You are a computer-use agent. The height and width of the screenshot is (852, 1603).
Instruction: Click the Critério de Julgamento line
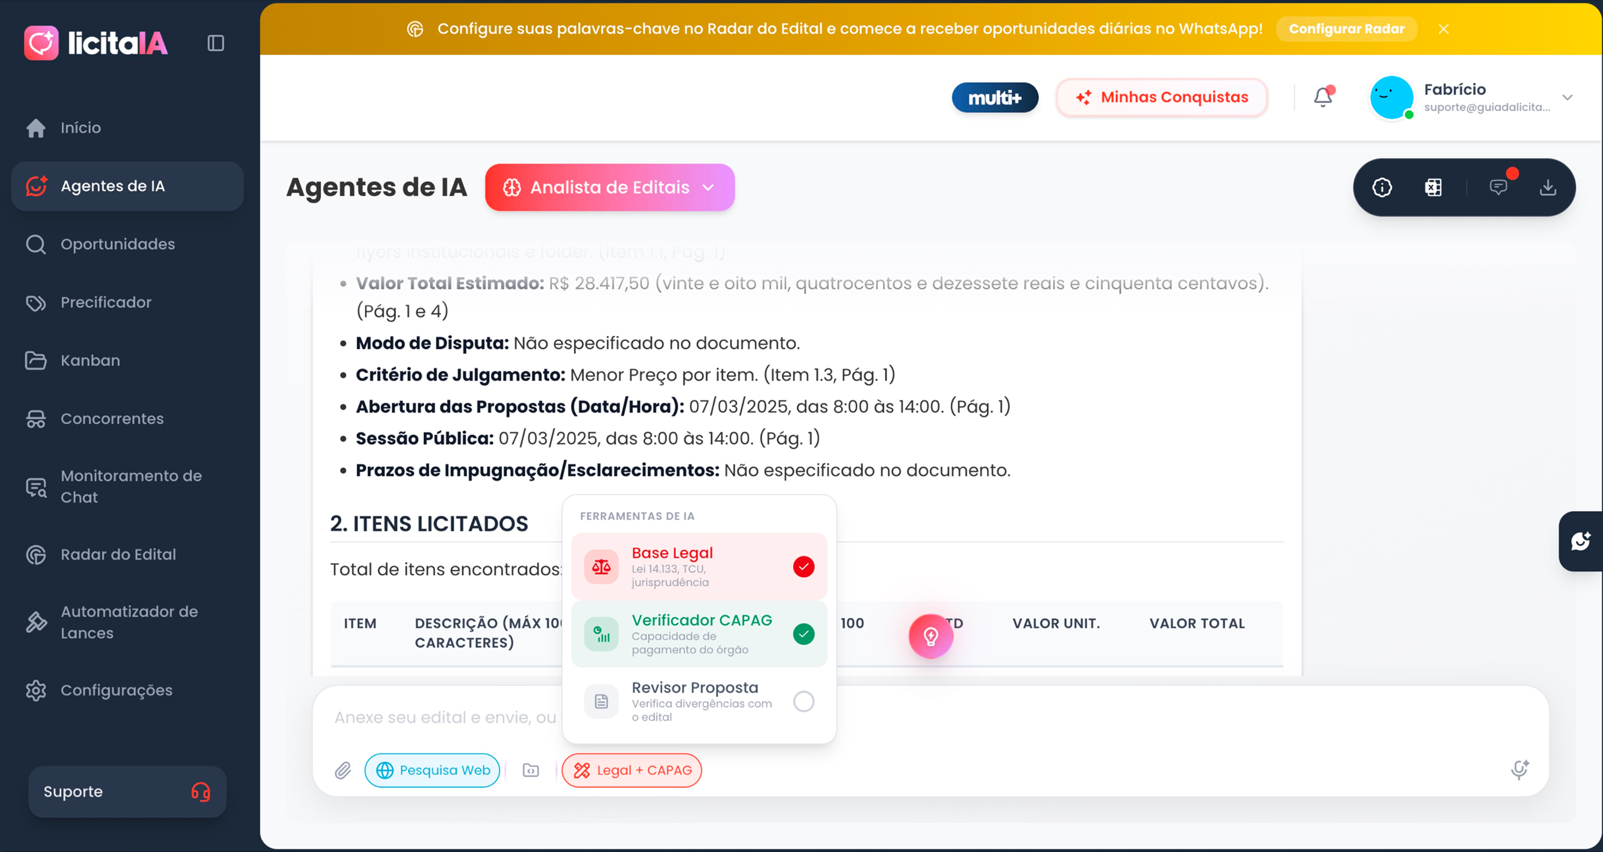tap(625, 374)
